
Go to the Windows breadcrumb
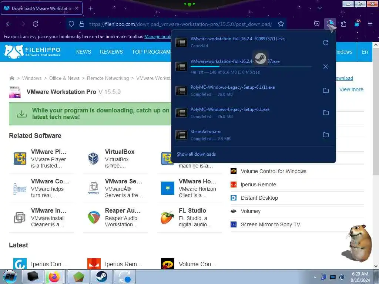pyautogui.click(x=32, y=78)
